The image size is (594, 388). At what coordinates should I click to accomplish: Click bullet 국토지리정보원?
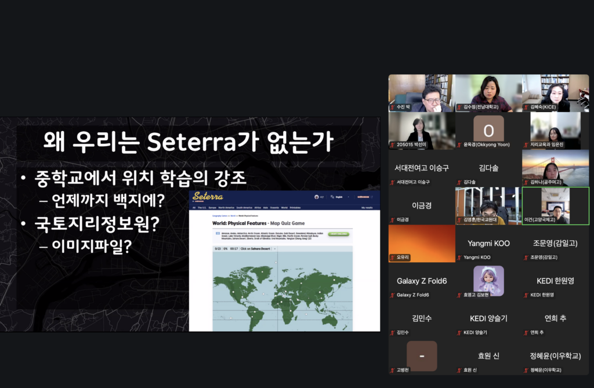[x=97, y=223]
